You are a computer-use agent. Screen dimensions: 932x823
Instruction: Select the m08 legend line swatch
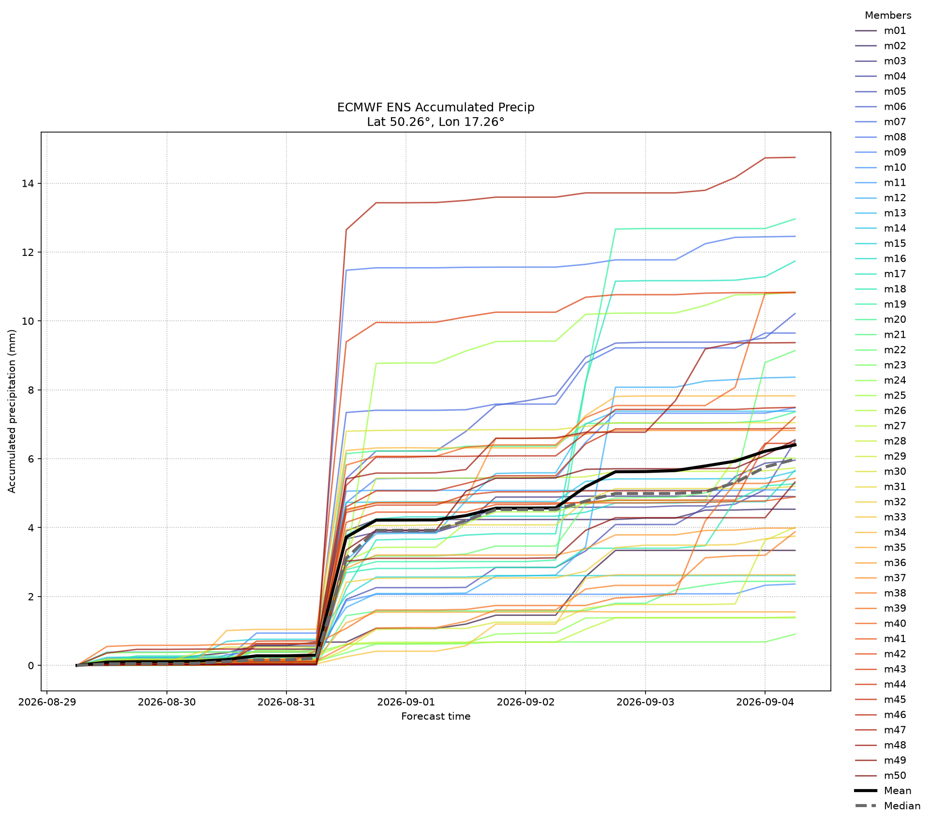[866, 137]
